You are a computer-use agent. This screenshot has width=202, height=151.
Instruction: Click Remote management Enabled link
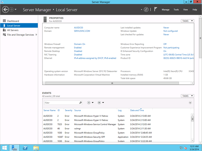78,48
